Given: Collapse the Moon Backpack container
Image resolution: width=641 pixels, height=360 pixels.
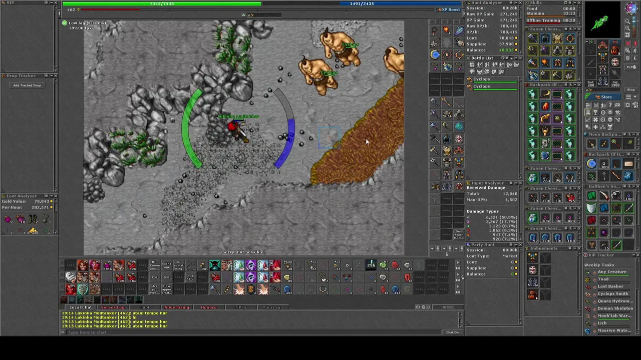Looking at the screenshot, I should (x=633, y=134).
